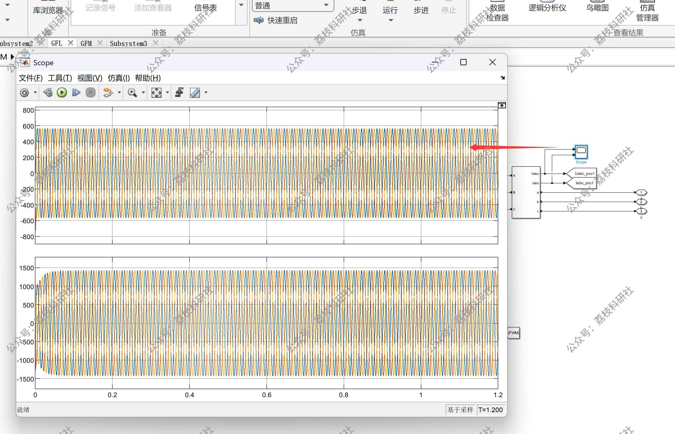Close the GFM tab
The width and height of the screenshot is (675, 434).
click(100, 43)
